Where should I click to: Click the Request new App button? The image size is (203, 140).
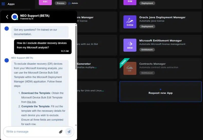pyautogui.click(x=161, y=92)
